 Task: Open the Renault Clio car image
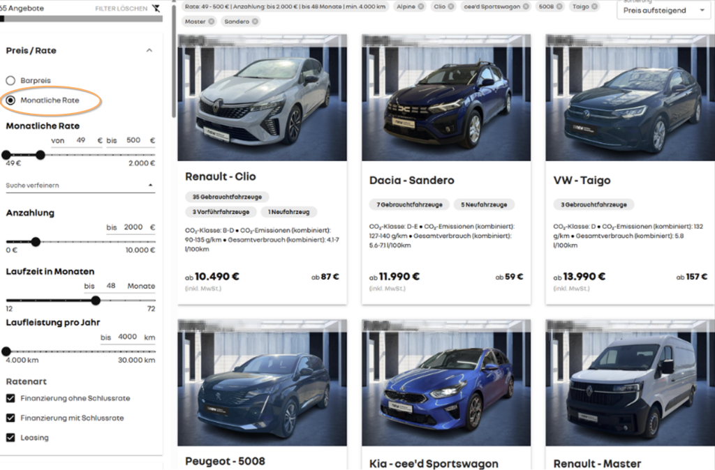(263, 98)
